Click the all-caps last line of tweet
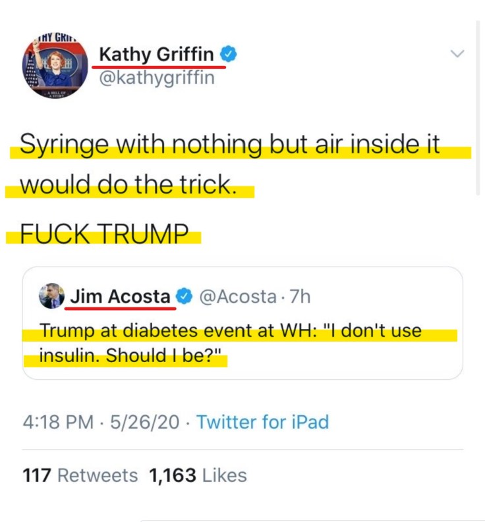 tap(103, 234)
